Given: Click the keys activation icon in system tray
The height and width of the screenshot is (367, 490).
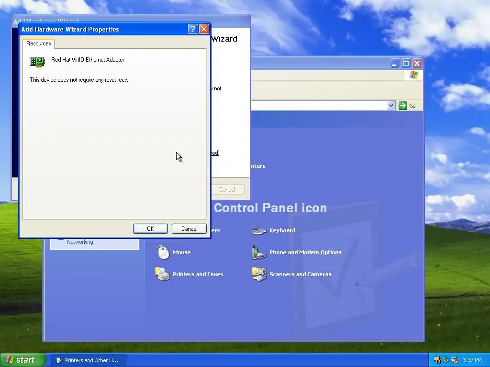Looking at the screenshot, I should pos(437,360).
